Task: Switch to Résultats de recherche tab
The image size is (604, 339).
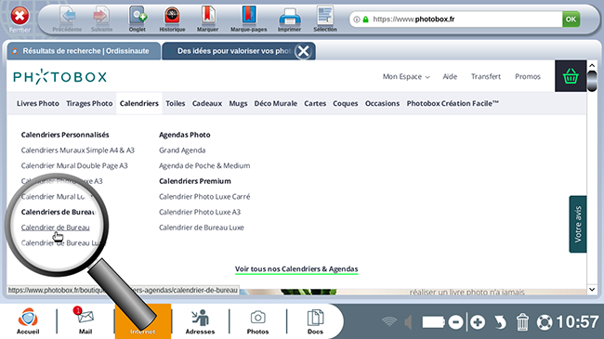Action: point(84,51)
